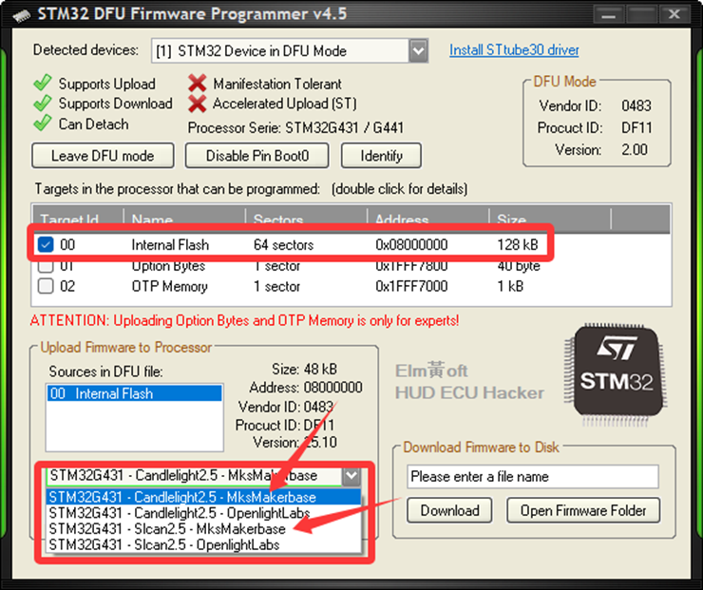Open the Install STtube30 driver link
Screen dimensions: 703x590
(514, 50)
